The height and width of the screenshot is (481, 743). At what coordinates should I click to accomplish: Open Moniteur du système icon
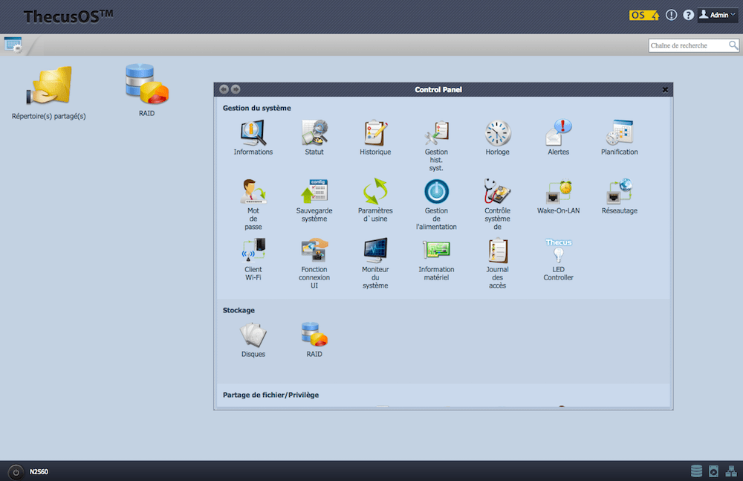pyautogui.click(x=375, y=263)
